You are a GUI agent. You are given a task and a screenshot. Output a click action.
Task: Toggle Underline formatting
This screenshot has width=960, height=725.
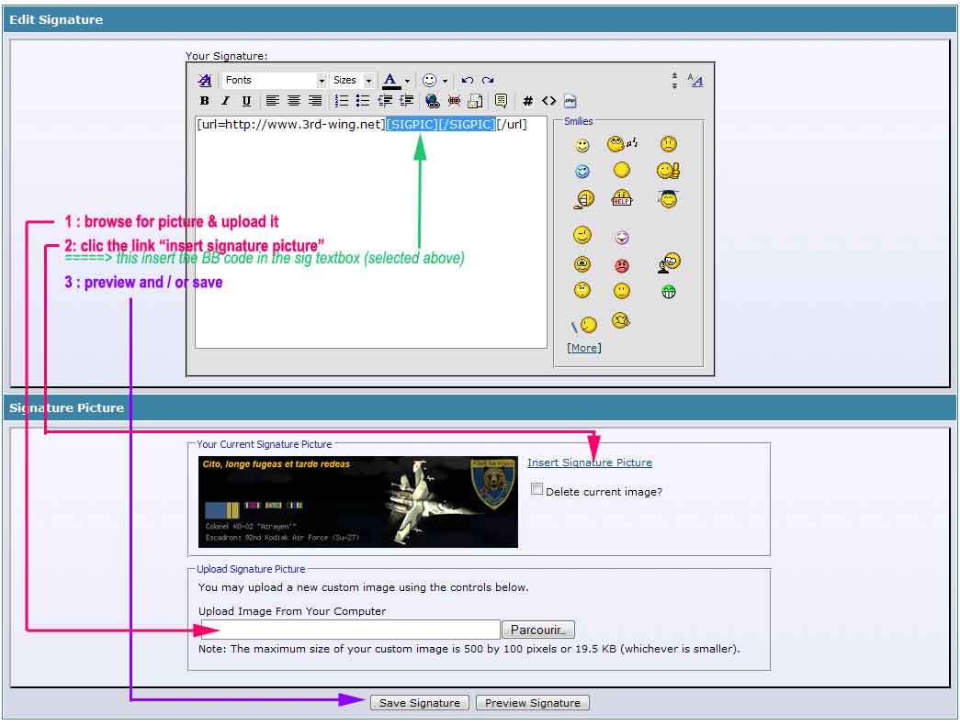246,101
